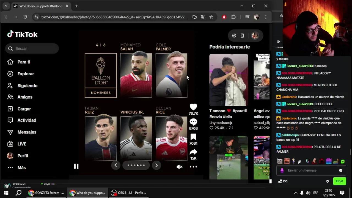Like the post with heart icon
Screen dimensions: 352x198
click(x=193, y=107)
